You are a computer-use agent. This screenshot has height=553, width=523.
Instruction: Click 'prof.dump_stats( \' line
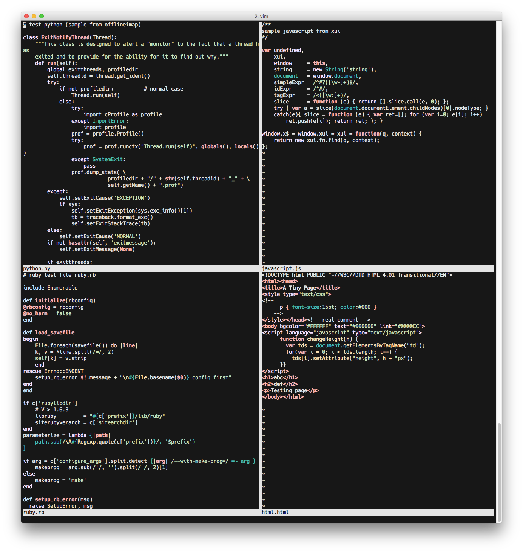(x=99, y=172)
